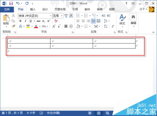The height and width of the screenshot is (116, 157).
Task: Toggle strikethrough abc formatting
Action: pyautogui.click(x=39, y=21)
